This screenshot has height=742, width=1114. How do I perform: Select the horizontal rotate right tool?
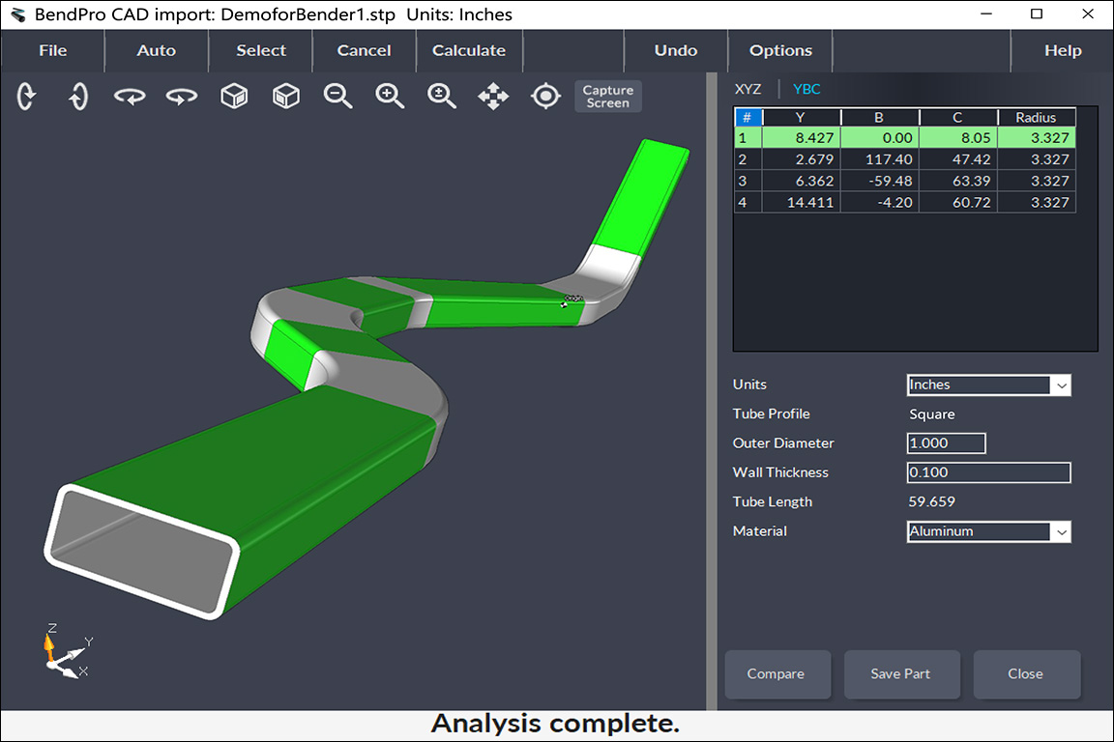[181, 96]
